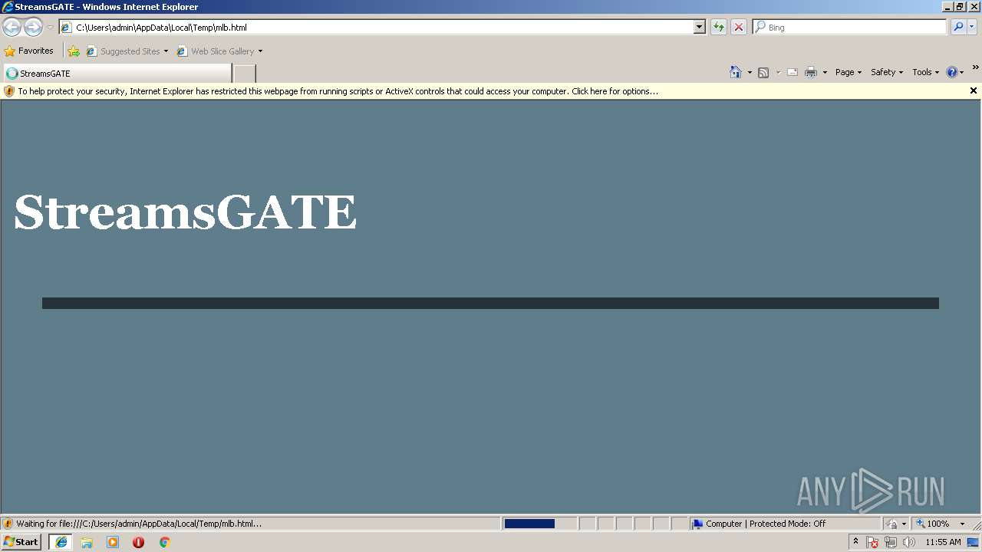The width and height of the screenshot is (982, 552).
Task: Click the security information bar message
Action: [x=338, y=91]
